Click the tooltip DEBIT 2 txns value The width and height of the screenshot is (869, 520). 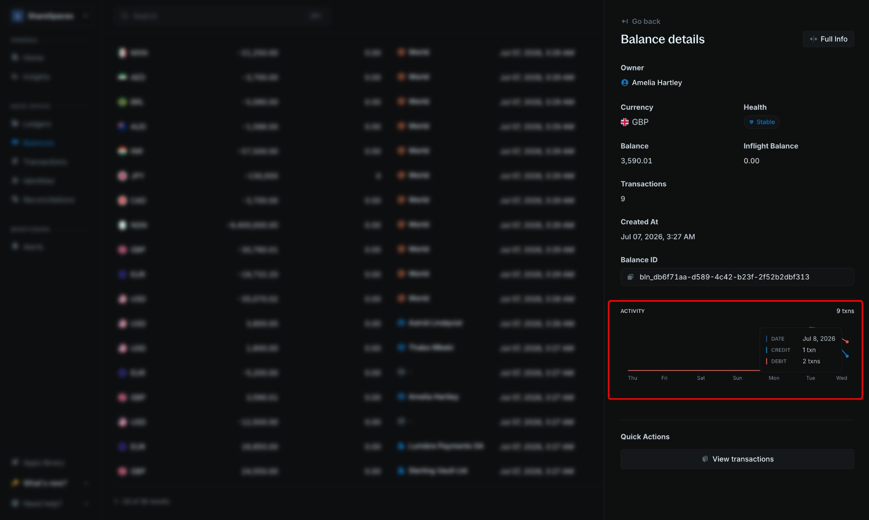(x=811, y=361)
